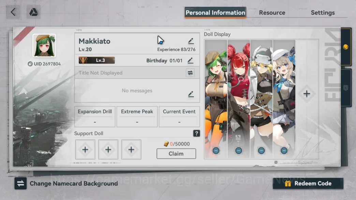Screen dimensions: 356x200
Task: Click the Change Namecard Background swap icon
Action: point(21,183)
